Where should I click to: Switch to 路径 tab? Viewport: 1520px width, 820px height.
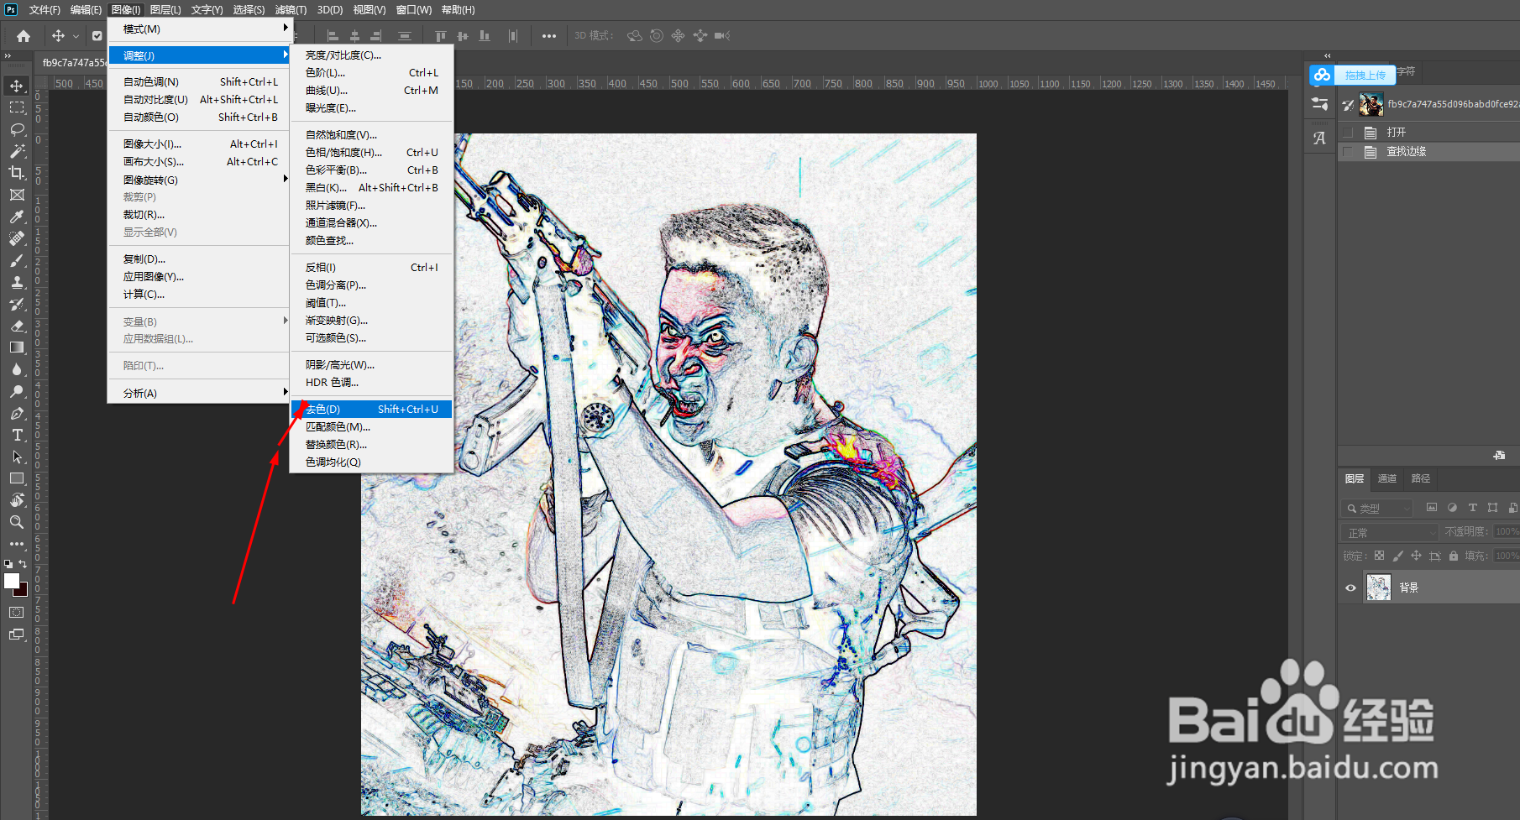(1421, 478)
